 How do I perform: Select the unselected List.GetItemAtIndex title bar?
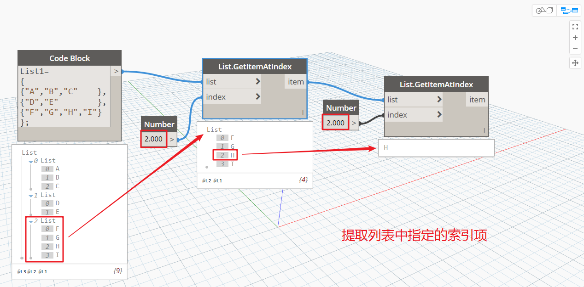436,84
